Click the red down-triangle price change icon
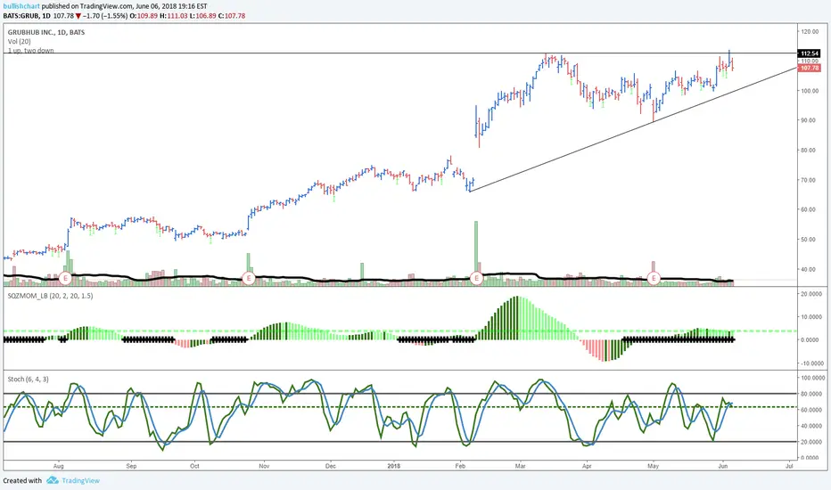The height and width of the screenshot is (490, 831). tap(78, 16)
